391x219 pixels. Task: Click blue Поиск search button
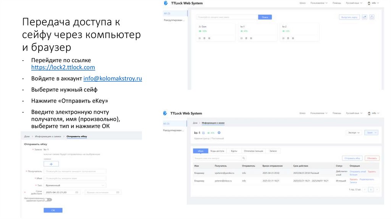click(x=265, y=17)
